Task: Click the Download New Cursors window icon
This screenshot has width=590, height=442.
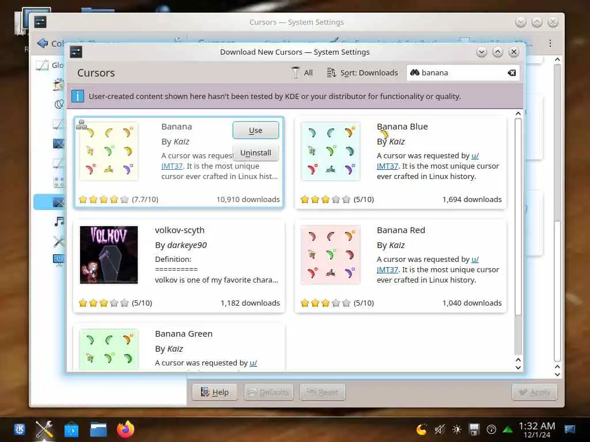Action: pyautogui.click(x=76, y=52)
